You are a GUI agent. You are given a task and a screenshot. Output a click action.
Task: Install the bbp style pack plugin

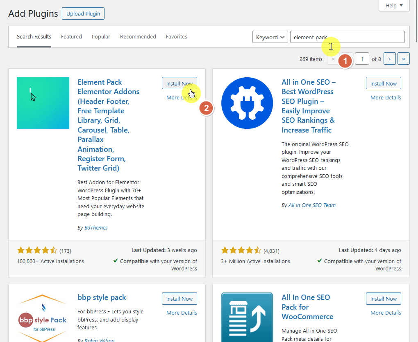click(x=179, y=299)
